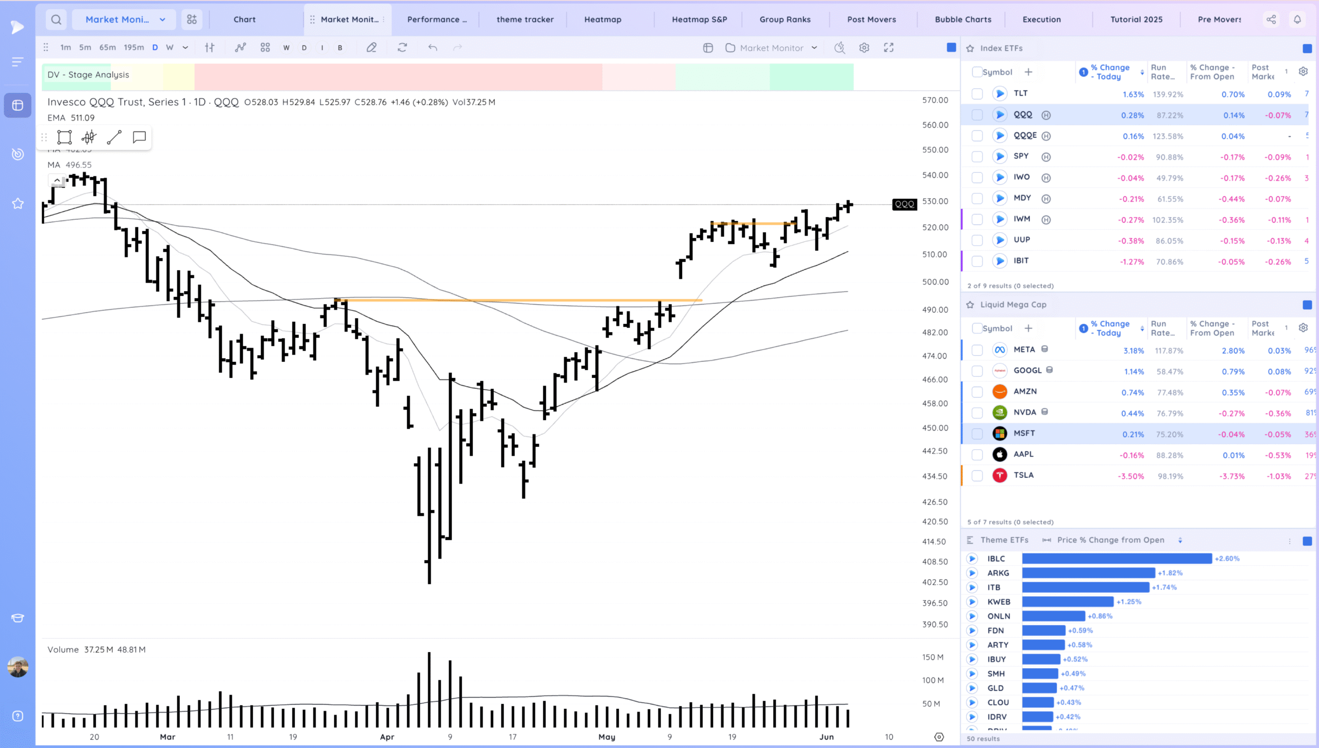Open the comment annotation tool
This screenshot has width=1319, height=748.
click(139, 137)
